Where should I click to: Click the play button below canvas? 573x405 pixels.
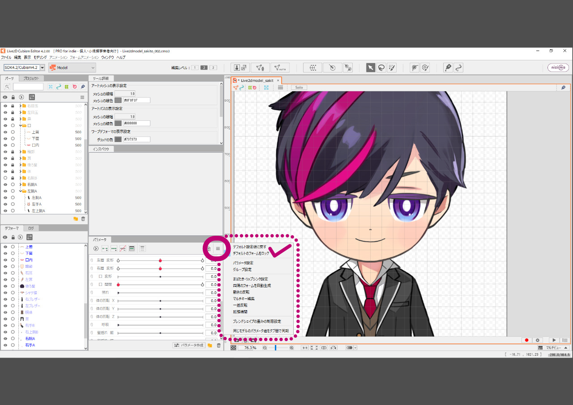(x=554, y=340)
